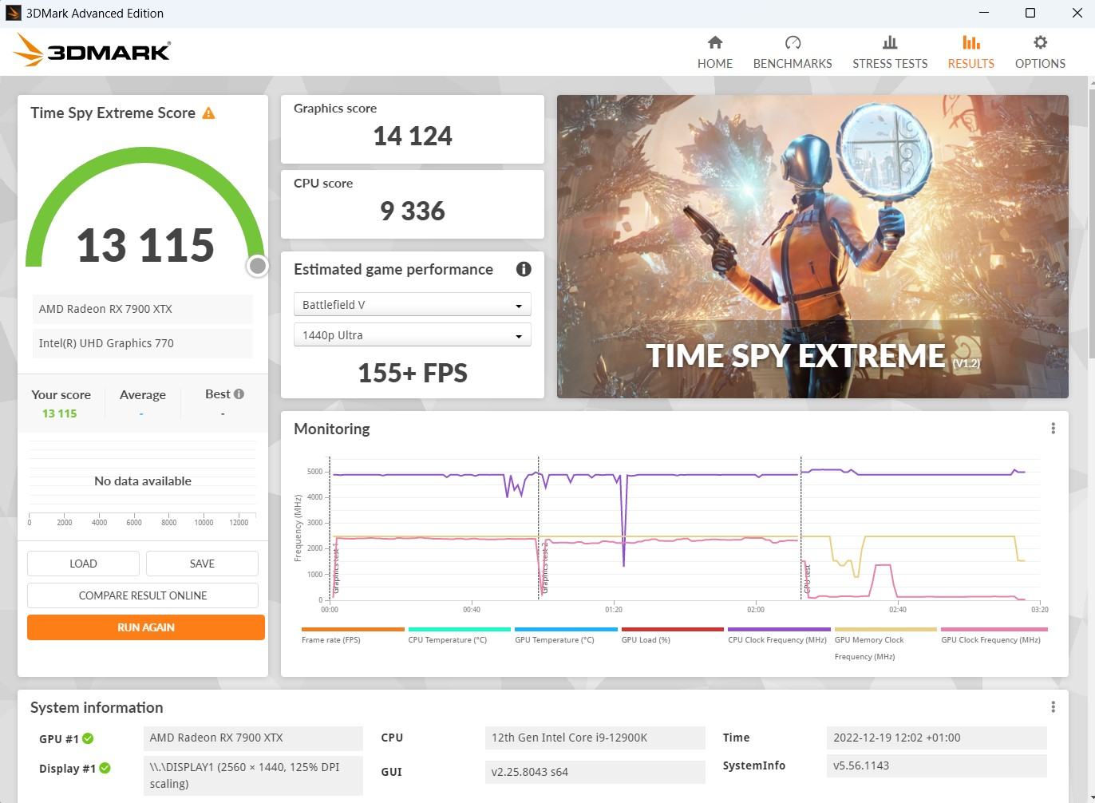Toggle the CPU Temperature legend series
This screenshot has height=803, width=1095.
pyautogui.click(x=459, y=636)
